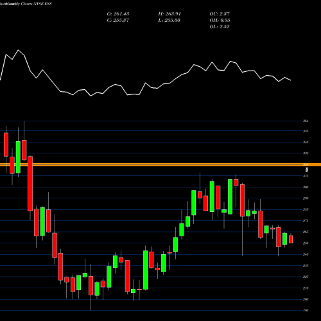
Task: Select the 'OL: 2.52' readout
Action: click(x=220, y=27)
